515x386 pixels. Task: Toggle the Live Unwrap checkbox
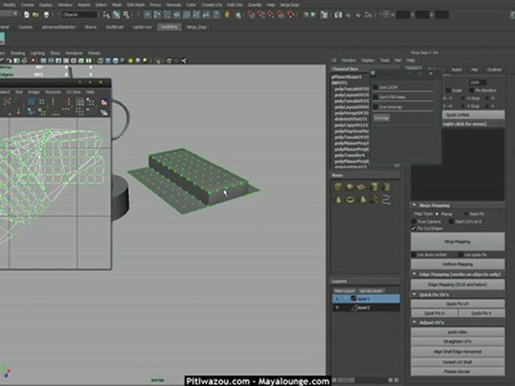(376, 107)
